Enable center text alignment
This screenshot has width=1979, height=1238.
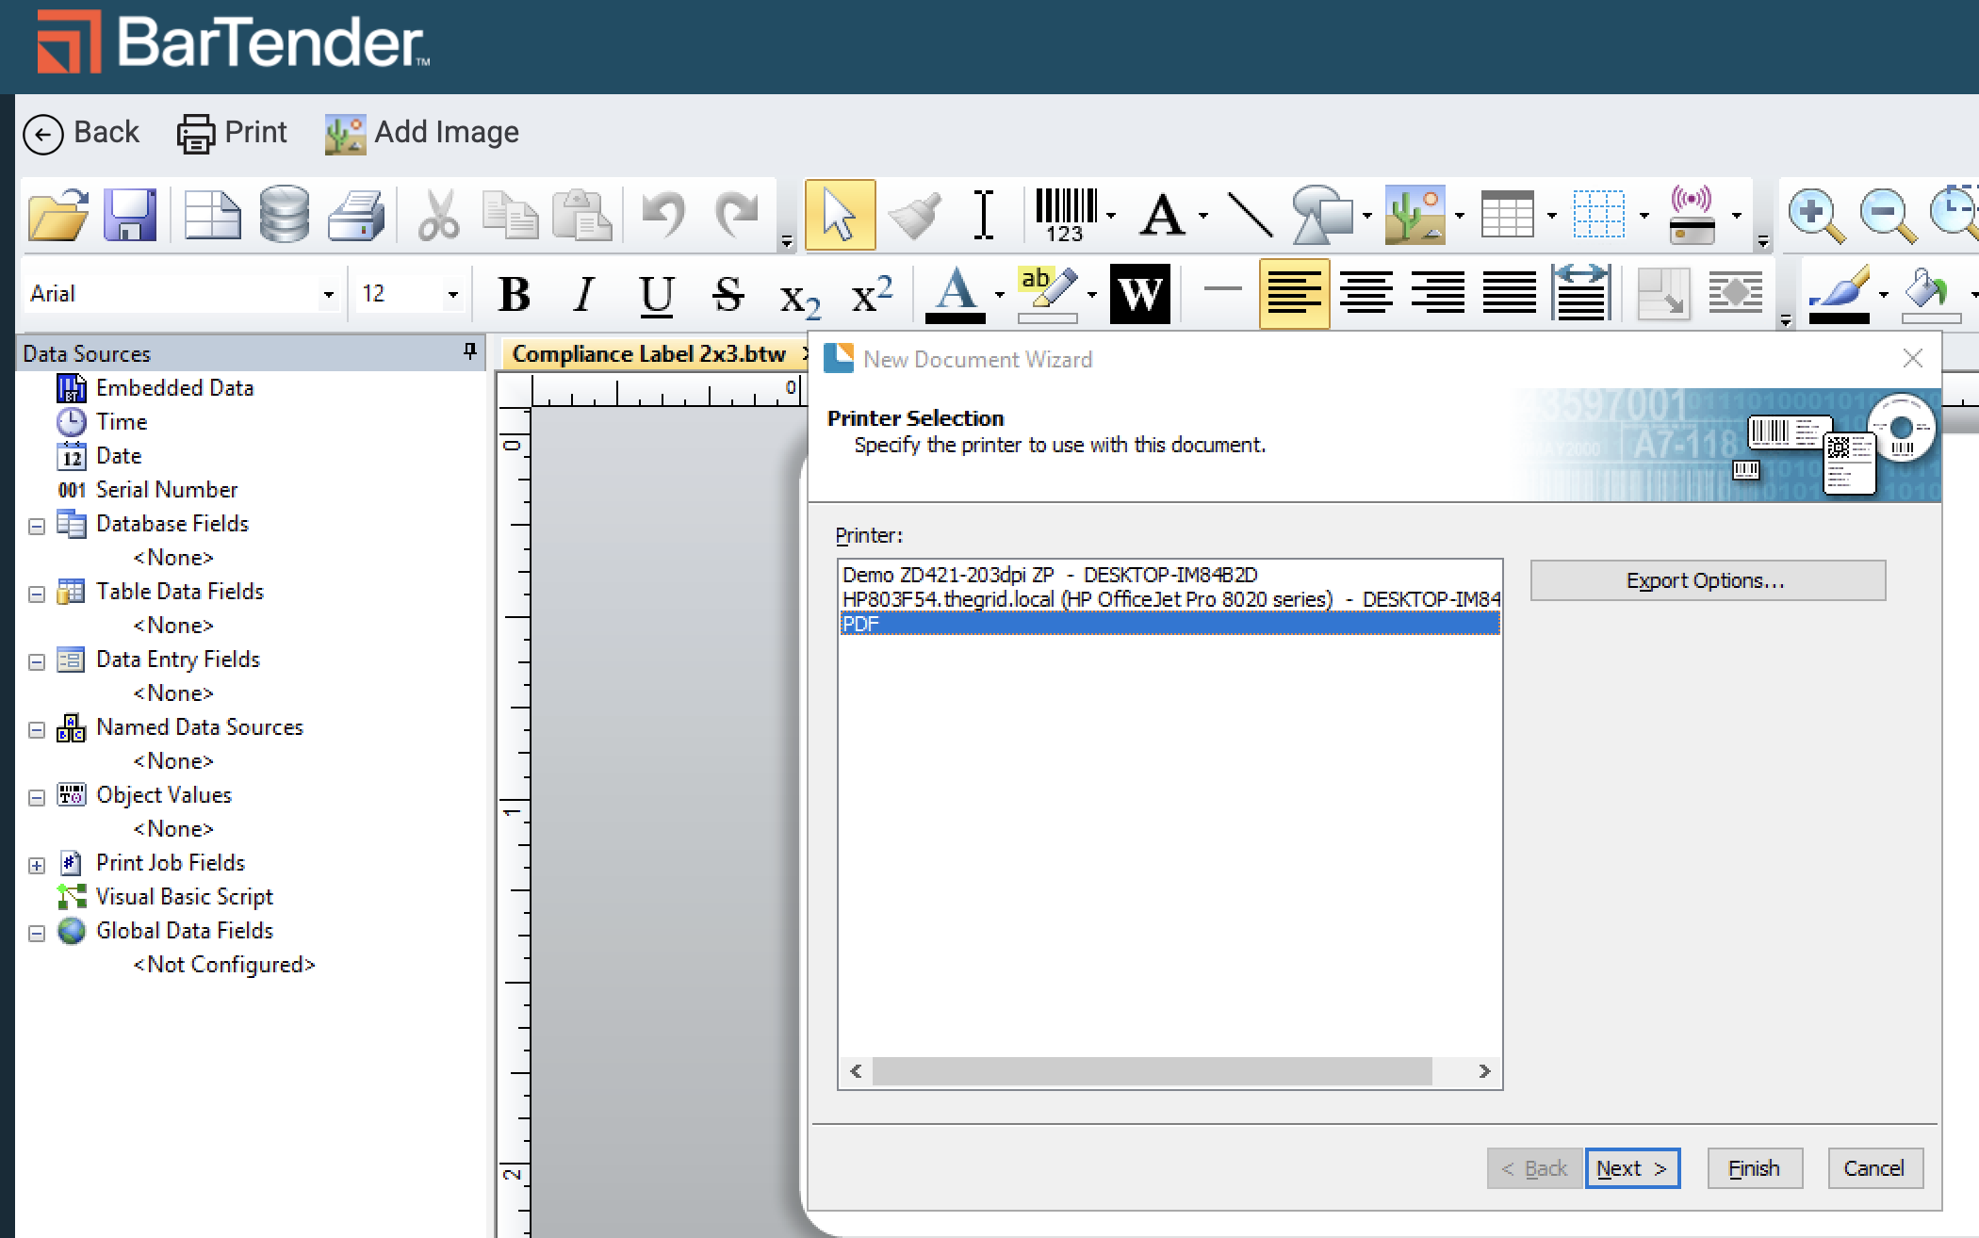pos(1366,294)
